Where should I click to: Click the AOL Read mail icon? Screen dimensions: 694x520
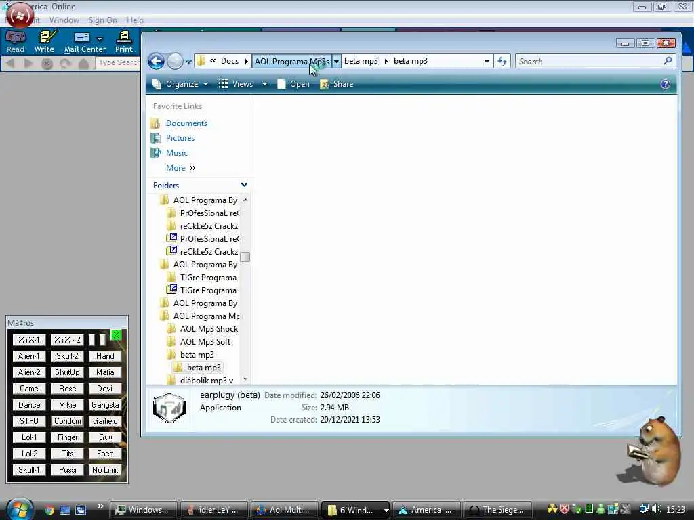pos(16,43)
